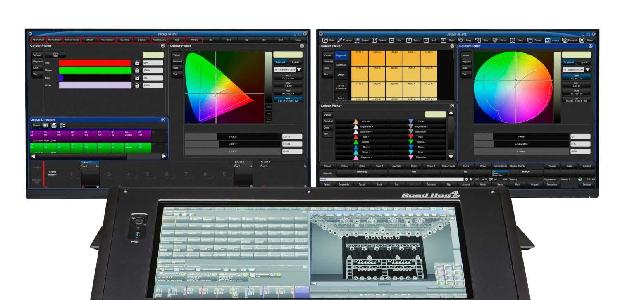
Task: Open the Group Directory print icon
Action: click(54, 125)
